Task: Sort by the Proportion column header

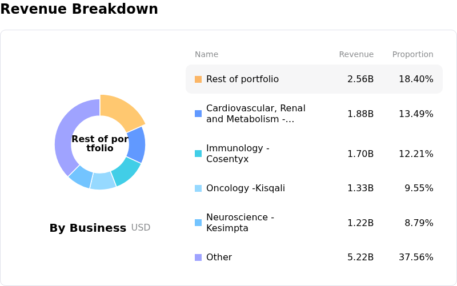Action: click(x=412, y=55)
